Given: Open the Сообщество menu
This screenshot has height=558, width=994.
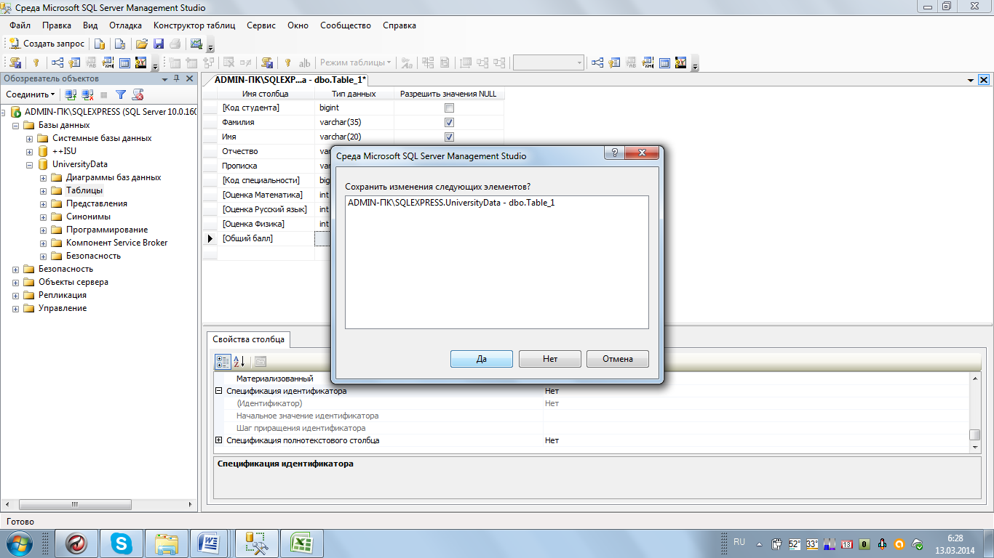Looking at the screenshot, I should (346, 25).
